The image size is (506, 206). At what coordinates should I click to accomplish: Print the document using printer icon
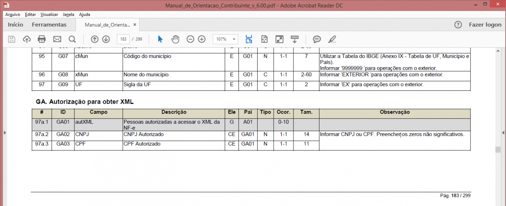pos(42,39)
